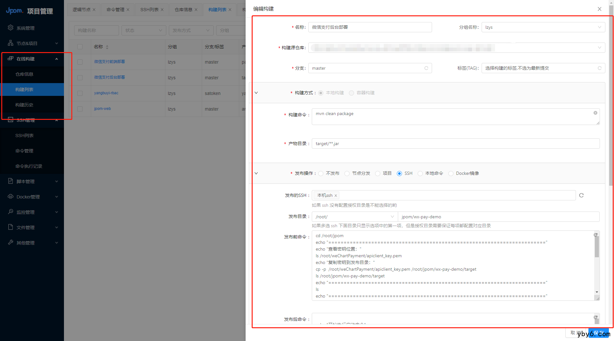Clear the 构建命令 field with its x icon

click(x=595, y=113)
